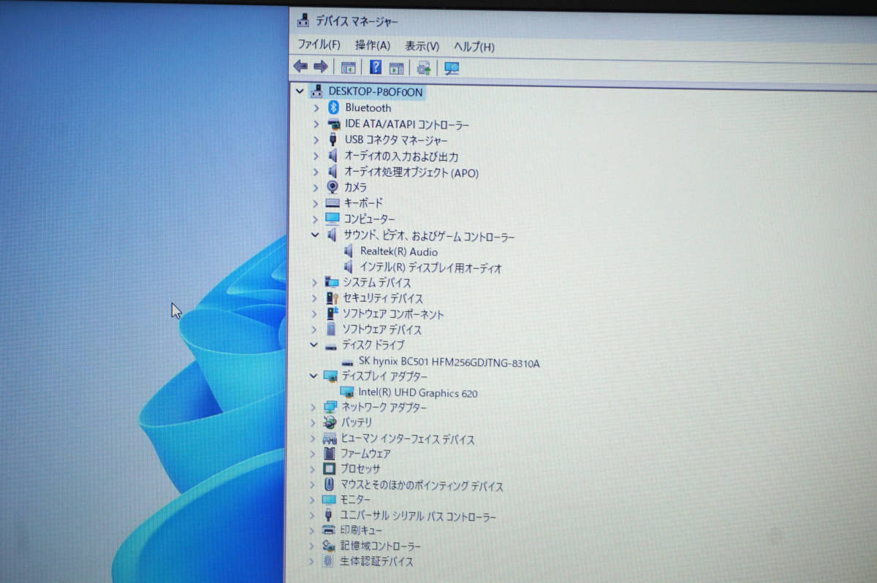Screen dimensions: 877x583
Task: Open the 操作(A) menu
Action: pyautogui.click(x=373, y=45)
